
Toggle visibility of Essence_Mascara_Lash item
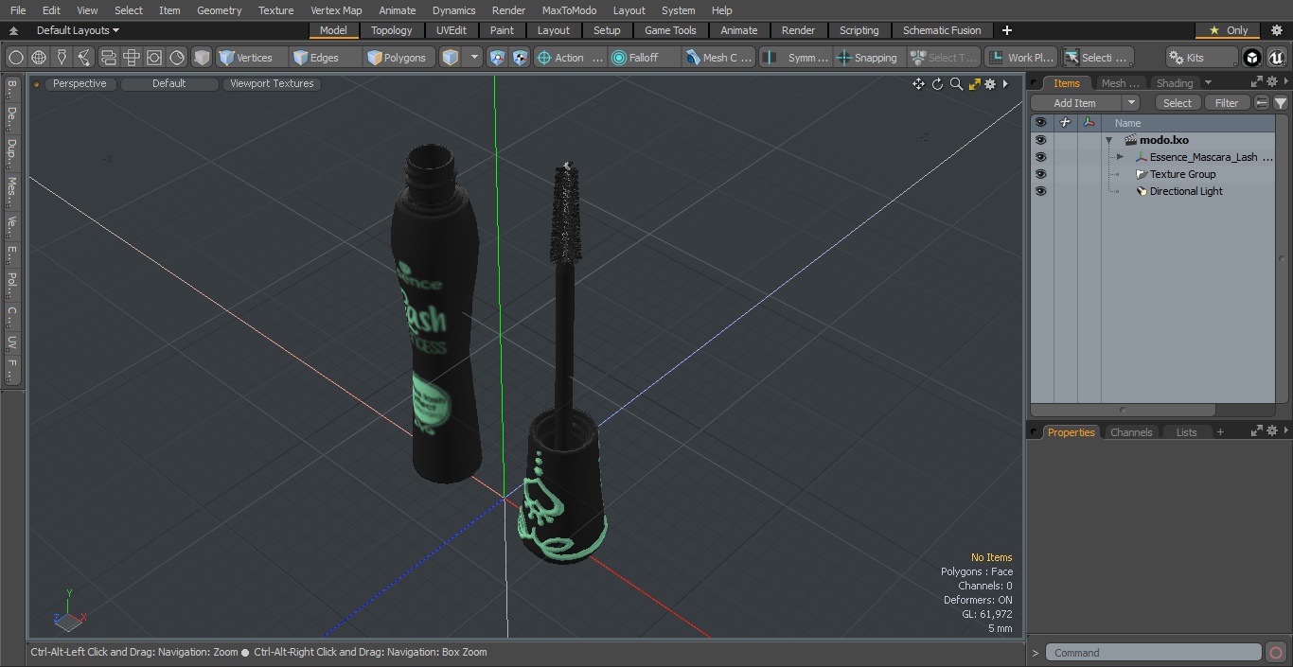pos(1041,157)
